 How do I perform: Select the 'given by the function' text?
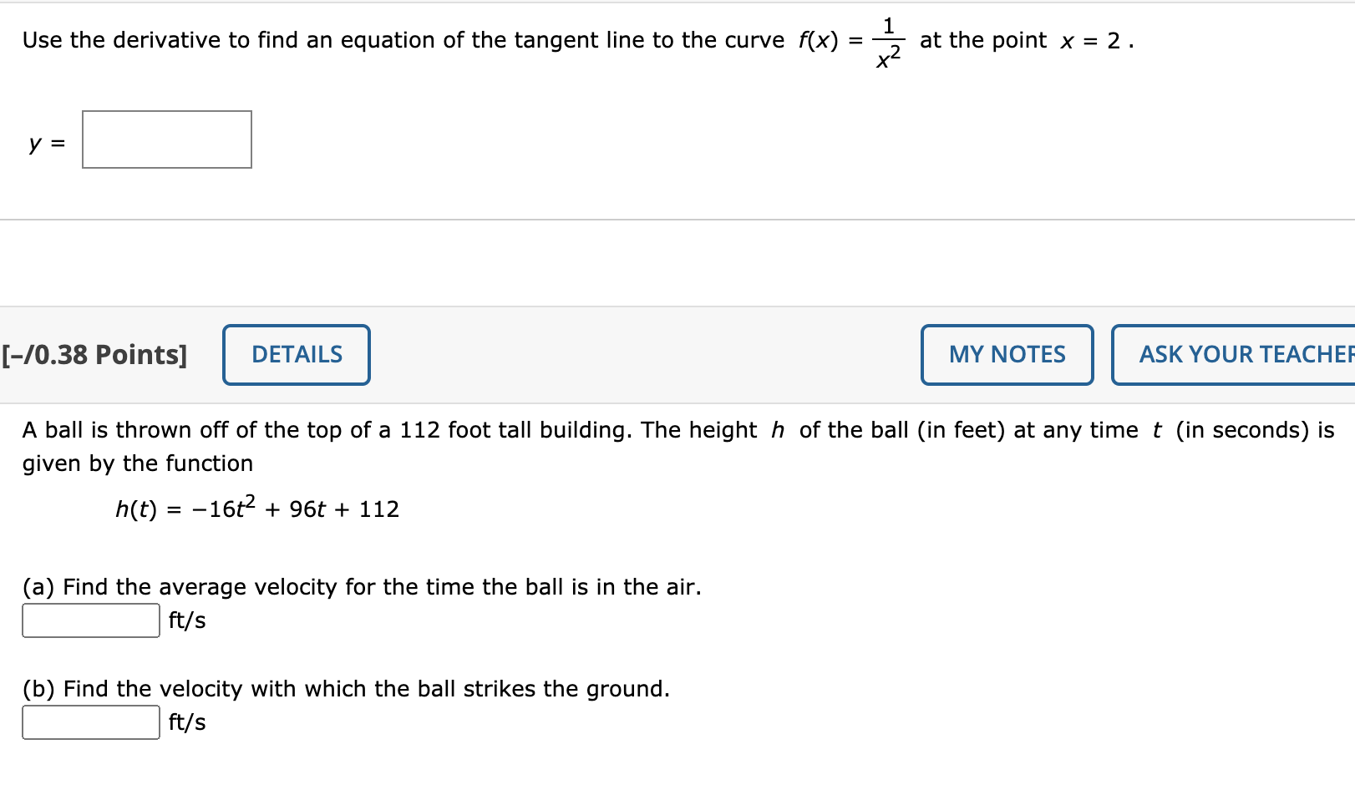coord(136,463)
